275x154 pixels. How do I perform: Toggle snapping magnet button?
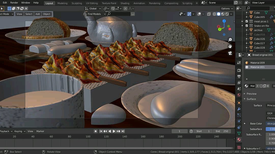pyautogui.click(x=113, y=8)
